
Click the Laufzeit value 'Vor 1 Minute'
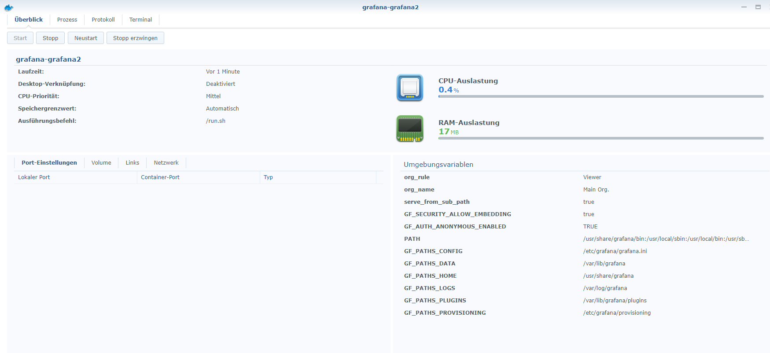point(223,71)
